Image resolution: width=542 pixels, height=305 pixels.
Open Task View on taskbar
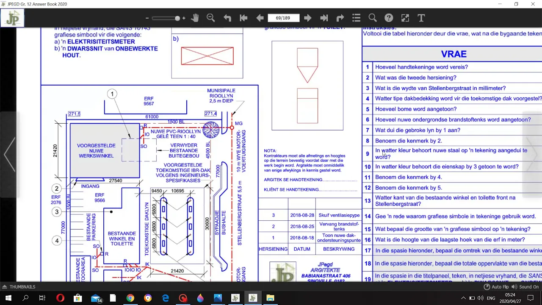[x=42, y=298]
